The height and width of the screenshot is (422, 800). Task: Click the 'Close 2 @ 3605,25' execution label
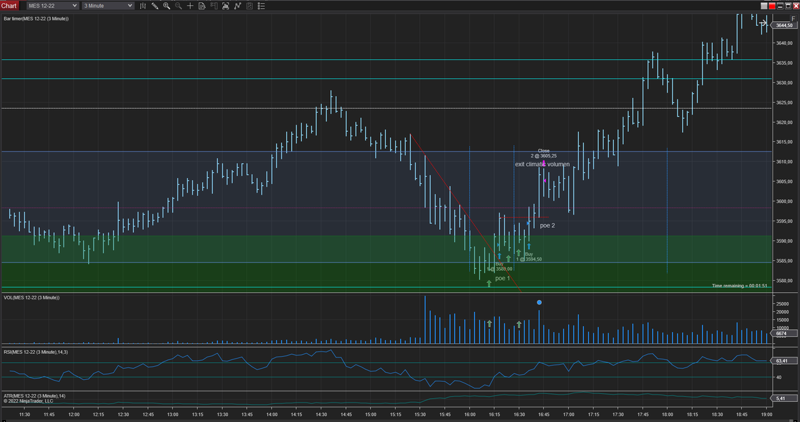click(543, 153)
